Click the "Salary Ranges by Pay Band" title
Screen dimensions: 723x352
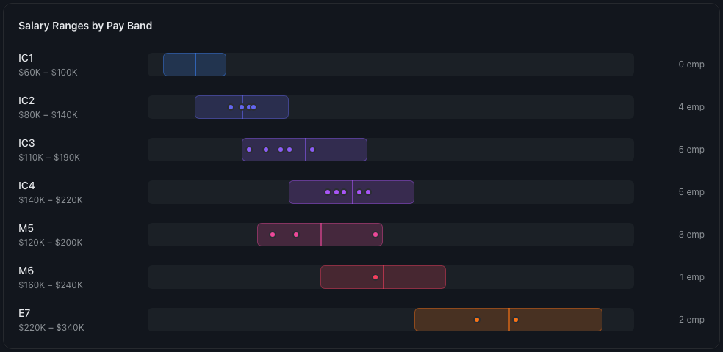coord(85,26)
